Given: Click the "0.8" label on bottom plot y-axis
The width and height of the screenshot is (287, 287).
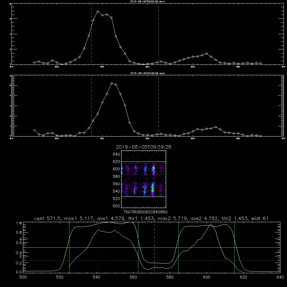Looking at the screenshot, I should coord(19,232).
